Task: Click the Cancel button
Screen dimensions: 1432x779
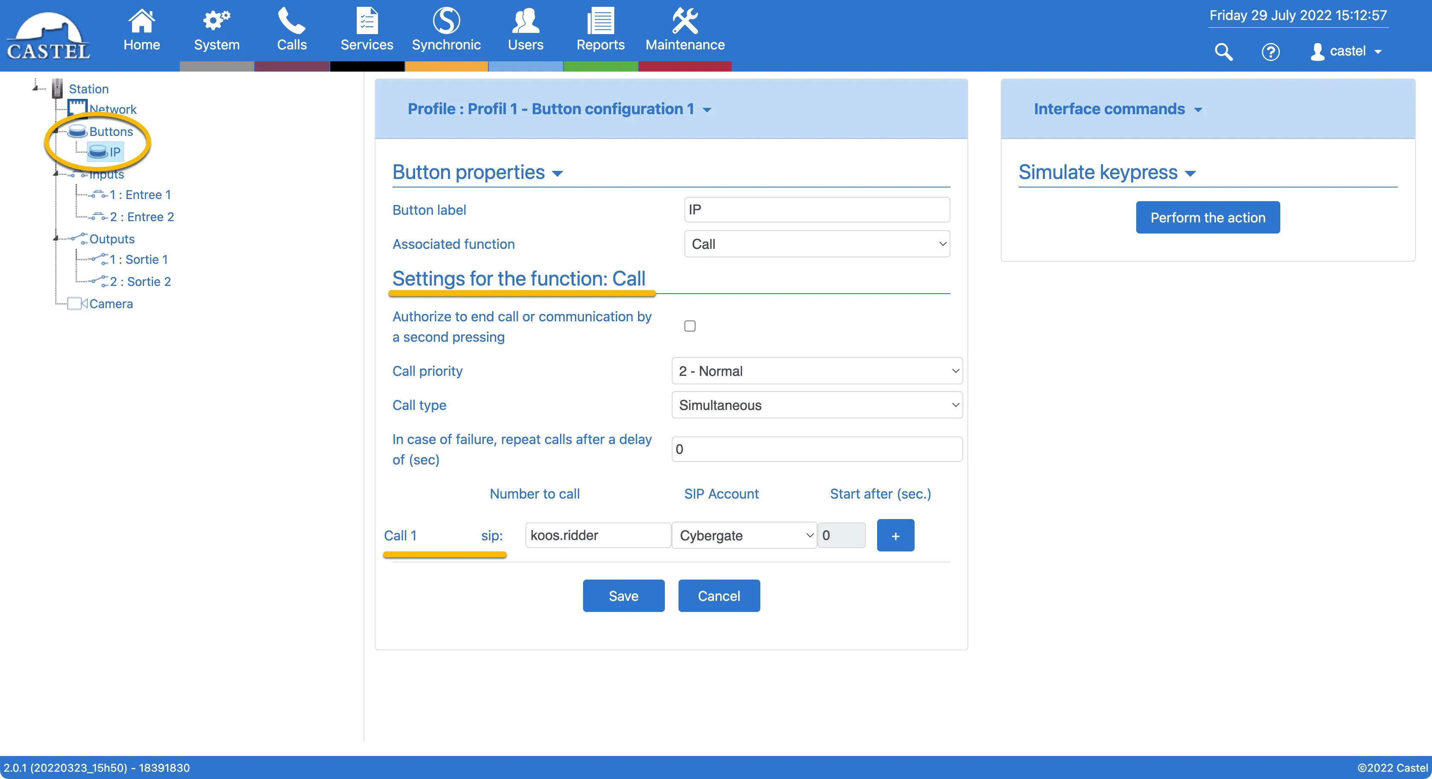Action: tap(719, 596)
